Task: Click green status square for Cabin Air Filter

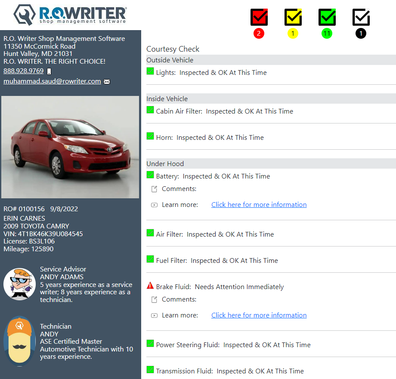Action: coord(150,110)
